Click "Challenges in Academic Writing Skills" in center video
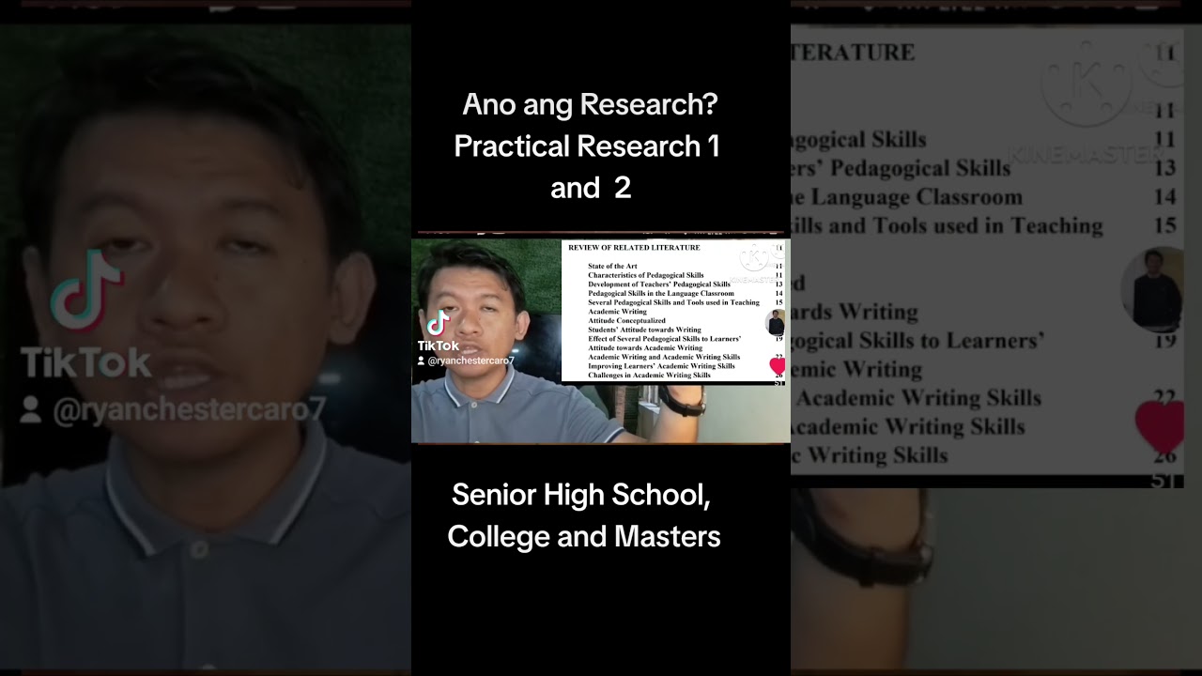The height and width of the screenshot is (676, 1202). 649,375
